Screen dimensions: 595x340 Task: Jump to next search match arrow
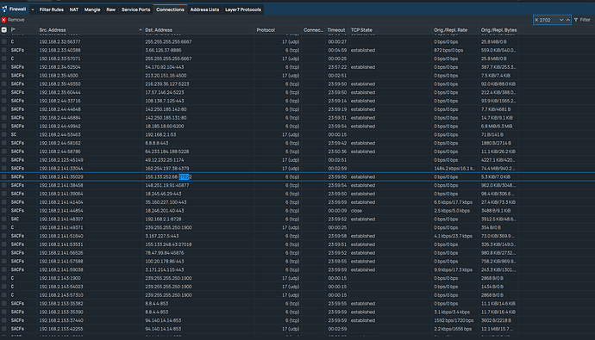coord(561,20)
